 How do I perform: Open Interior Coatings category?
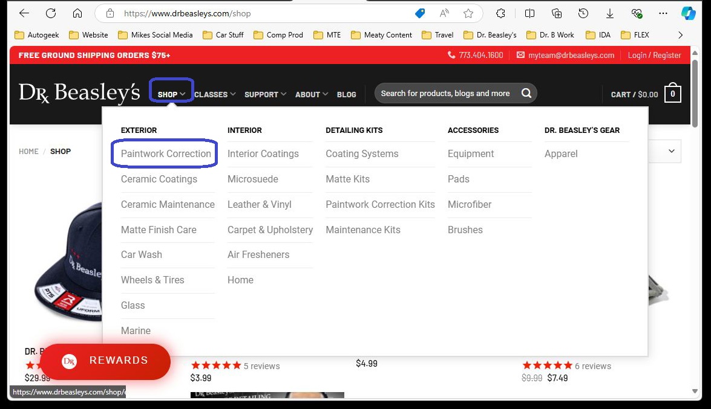pos(263,153)
